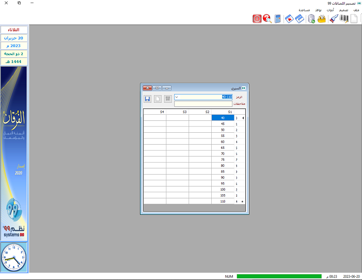Click the trash delete button in dialog

coord(168,99)
